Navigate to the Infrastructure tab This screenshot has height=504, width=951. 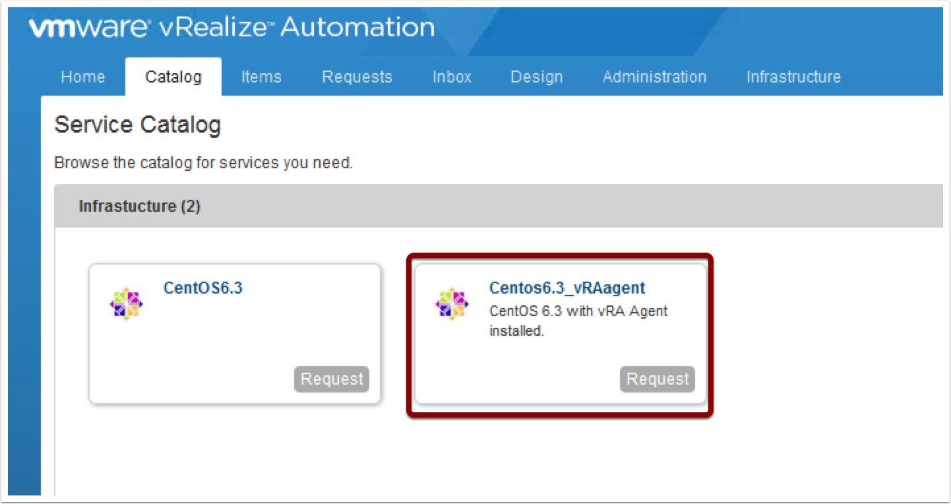click(793, 77)
